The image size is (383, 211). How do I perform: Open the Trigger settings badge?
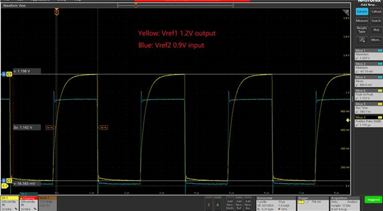tap(313, 203)
